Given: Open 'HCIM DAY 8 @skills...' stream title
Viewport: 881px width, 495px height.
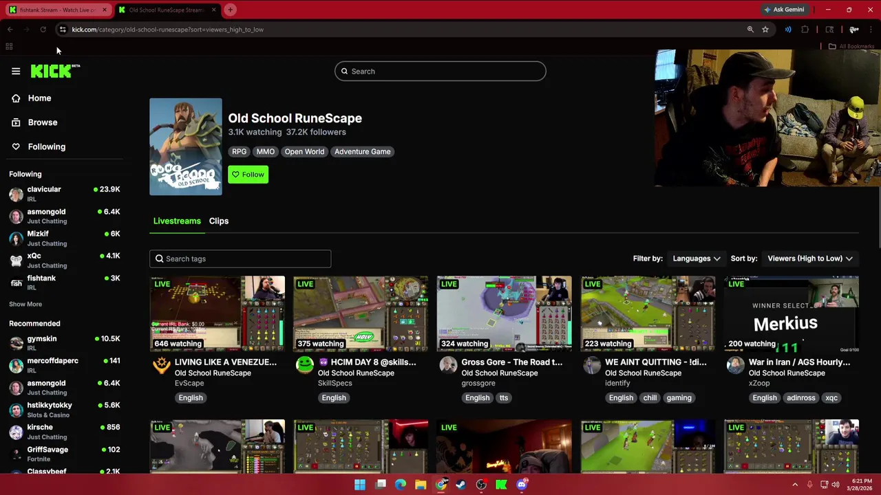Looking at the screenshot, I should [367, 362].
